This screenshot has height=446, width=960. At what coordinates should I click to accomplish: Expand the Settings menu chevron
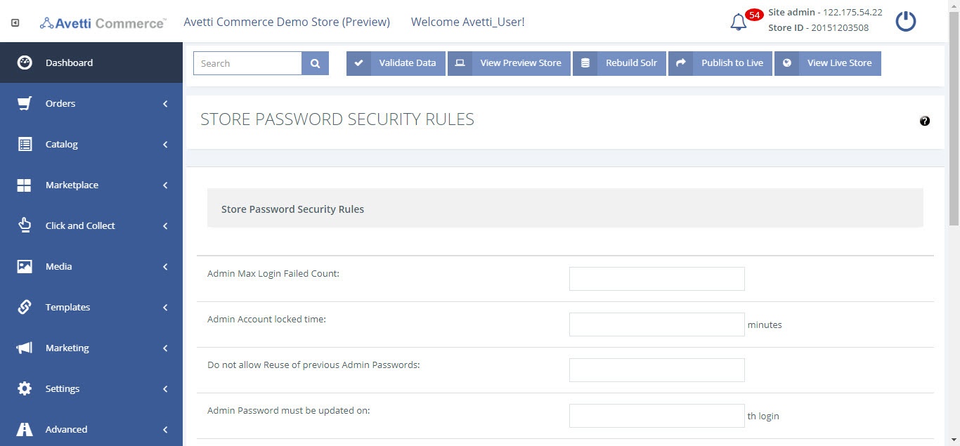[x=165, y=388]
